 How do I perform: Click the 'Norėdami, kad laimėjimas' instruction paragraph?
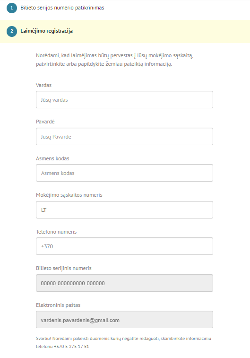[114, 60]
